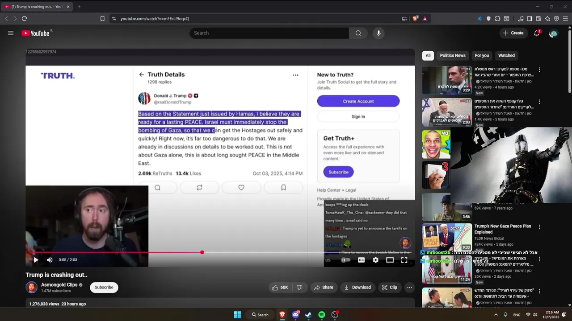Play the video with the play button
The width and height of the screenshot is (572, 321).
point(36,260)
